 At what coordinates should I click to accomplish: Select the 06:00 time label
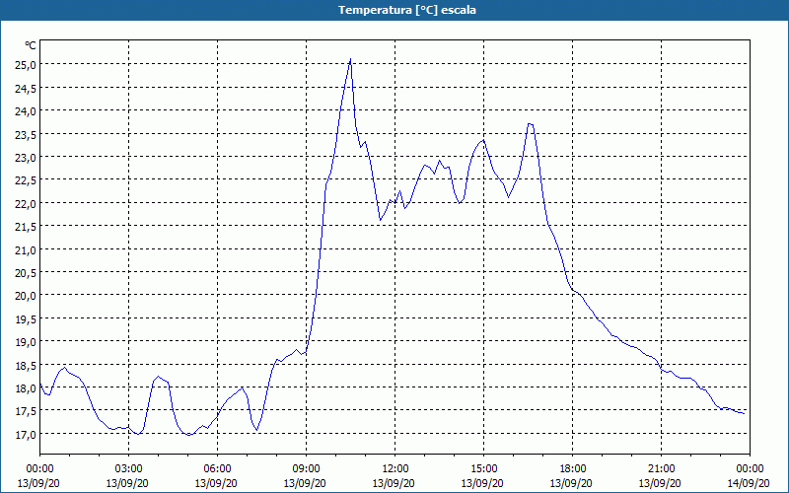click(x=217, y=469)
